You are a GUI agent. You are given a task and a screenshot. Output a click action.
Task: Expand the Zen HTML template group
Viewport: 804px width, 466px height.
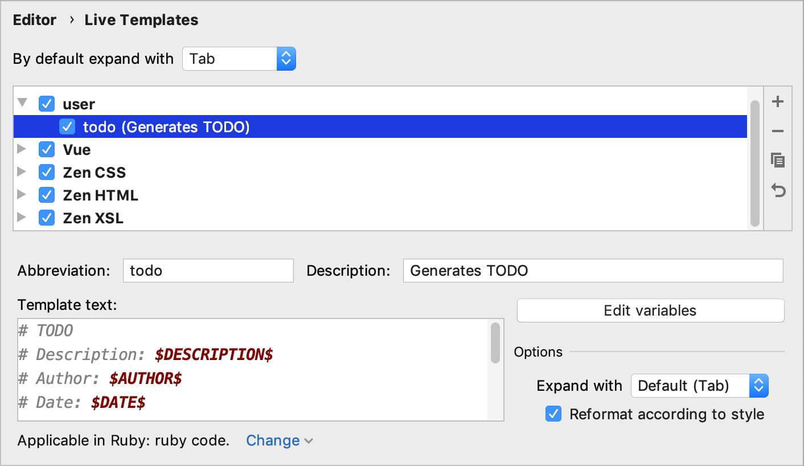tap(22, 195)
